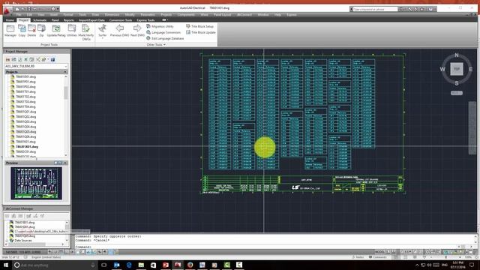Image resolution: width=480 pixels, height=270 pixels.
Task: Open the Surfer tool
Action: (103, 31)
